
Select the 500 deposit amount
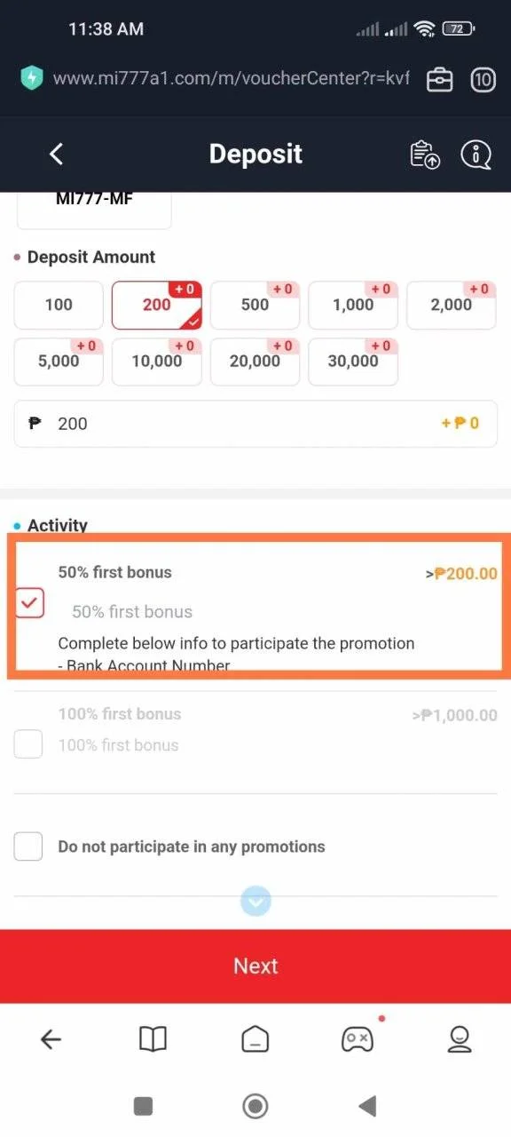[x=255, y=305]
